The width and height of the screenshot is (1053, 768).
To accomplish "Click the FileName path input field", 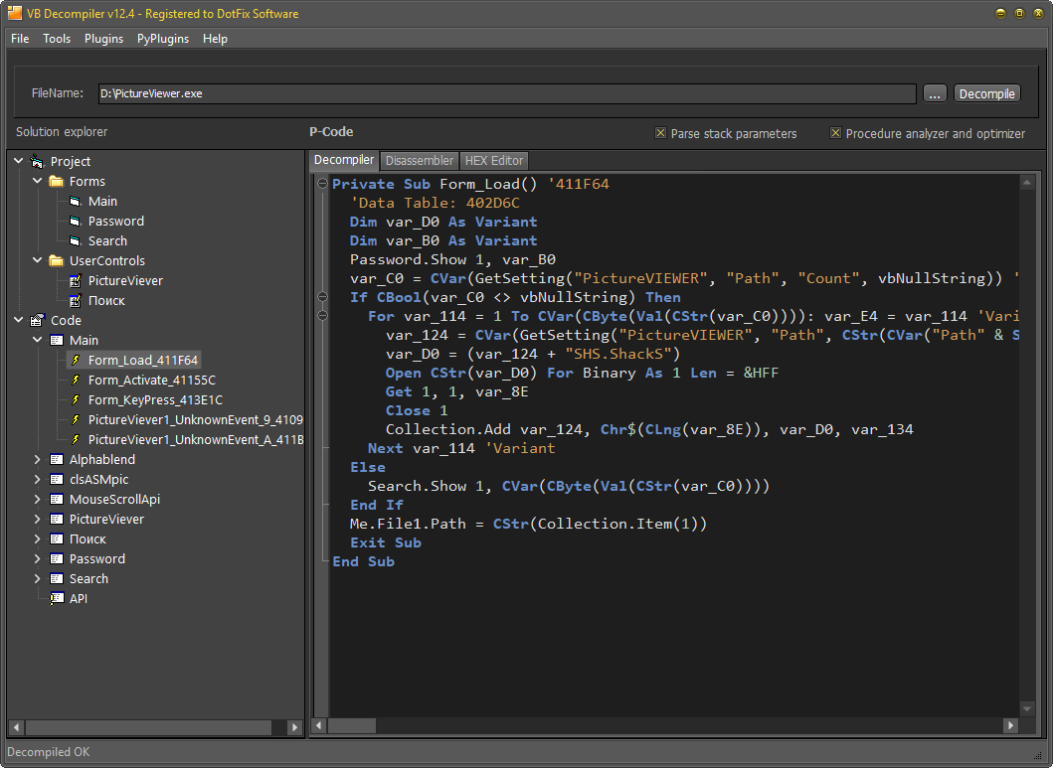I will (x=507, y=94).
